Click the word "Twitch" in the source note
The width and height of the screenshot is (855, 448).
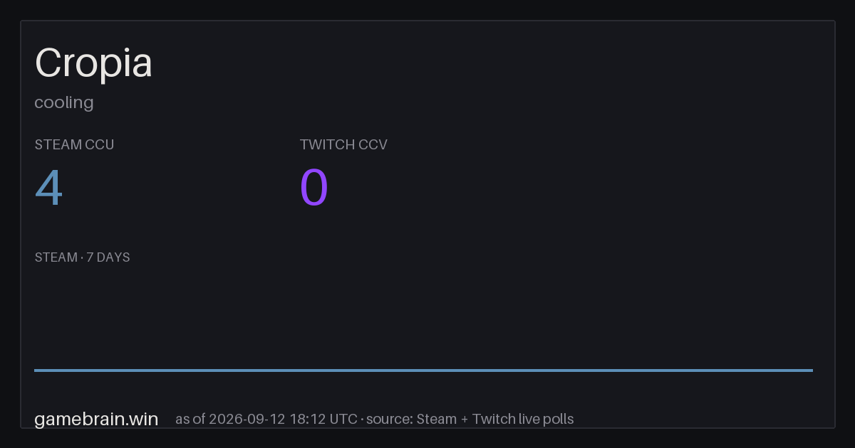coord(494,419)
